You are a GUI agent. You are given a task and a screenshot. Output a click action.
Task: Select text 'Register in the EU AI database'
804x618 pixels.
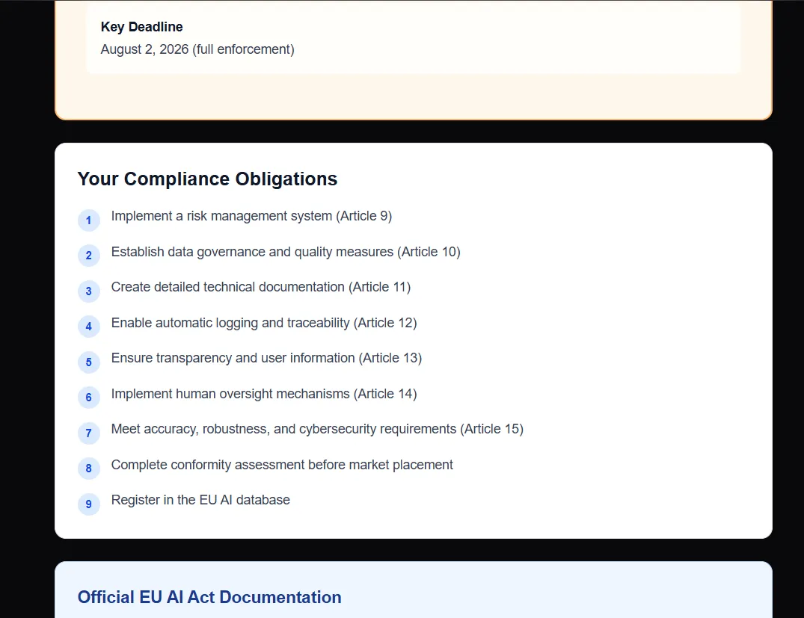[200, 500]
